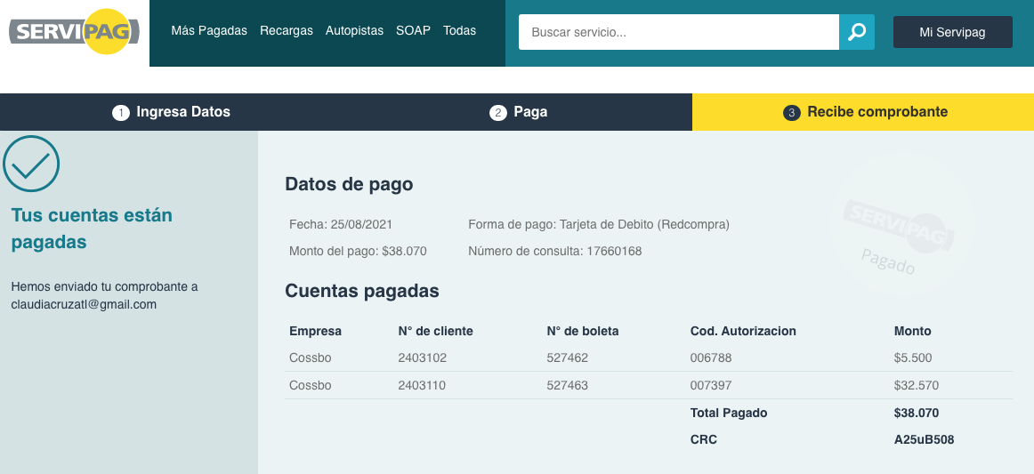This screenshot has height=474, width=1034.
Task: Go to the Autopistas section
Action: pyautogui.click(x=354, y=30)
